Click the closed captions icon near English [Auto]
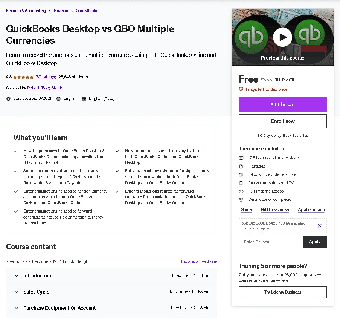Image resolution: width=340 pixels, height=318 pixels. [x=84, y=99]
